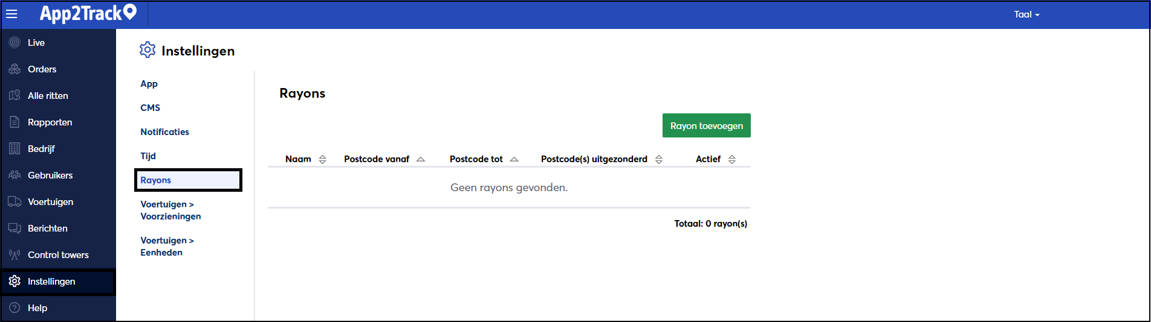
Task: Open the Taal language dropdown
Action: pos(1026,14)
